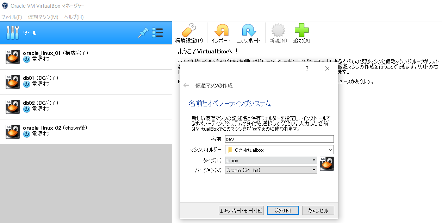Click power-off status icon of db01
Screen dimensions: 442x223
(x=26, y=84)
